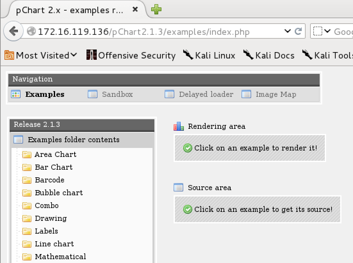Reload the page with refresh icon

pos(298,31)
